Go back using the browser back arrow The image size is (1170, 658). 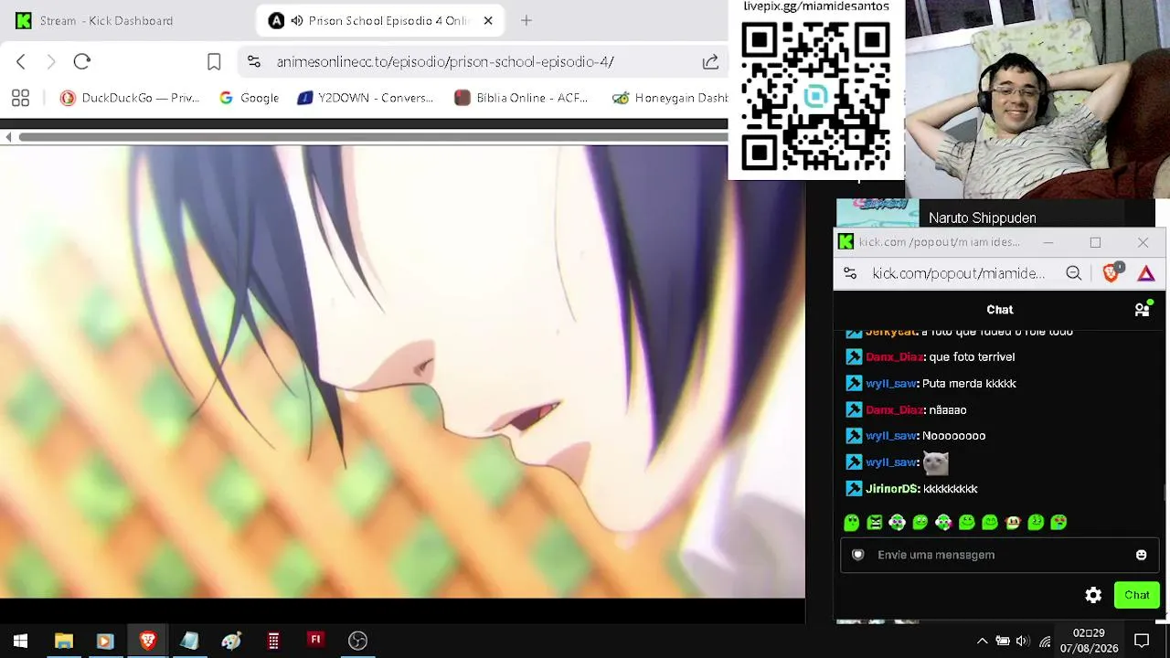[x=21, y=61]
